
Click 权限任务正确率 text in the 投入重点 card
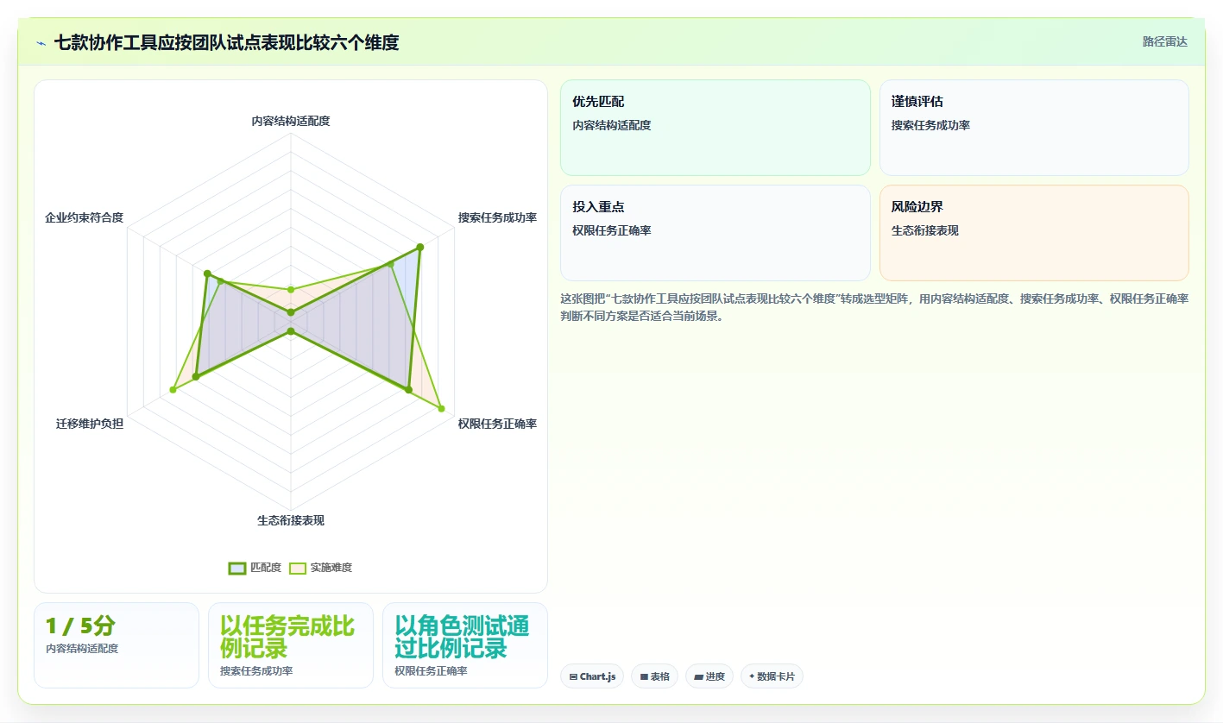(612, 231)
